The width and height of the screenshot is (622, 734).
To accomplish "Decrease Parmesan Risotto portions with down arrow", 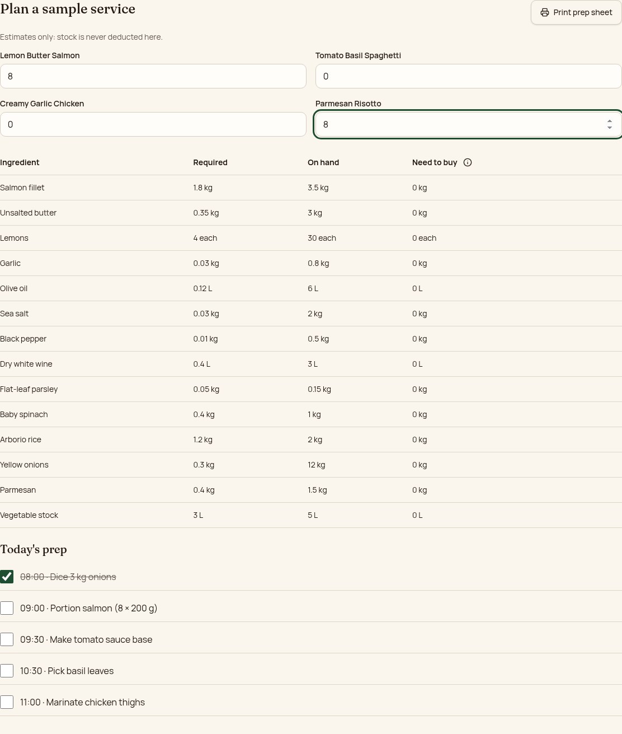I will coord(610,128).
